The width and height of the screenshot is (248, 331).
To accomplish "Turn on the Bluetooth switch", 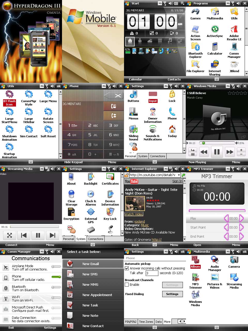I will pos(56,287).
